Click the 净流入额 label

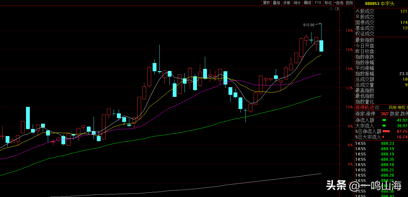tap(365, 120)
